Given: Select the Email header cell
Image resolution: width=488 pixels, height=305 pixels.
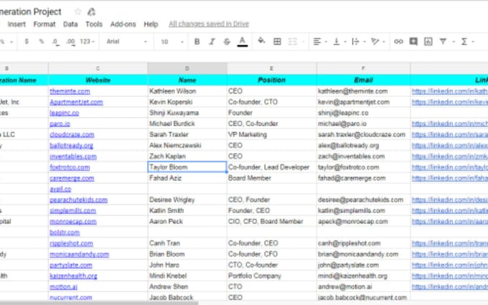Looking at the screenshot, I should [363, 80].
